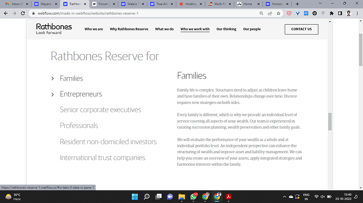The image size is (363, 203).
Task: Click the Rathbones Look forward logo
Action: tap(54, 29)
